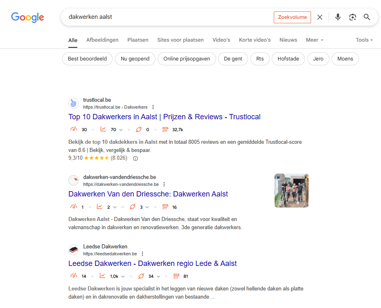Screen dimensions: 381x308
Task: Click the backlinks icon beside 34
Action: [141, 276]
